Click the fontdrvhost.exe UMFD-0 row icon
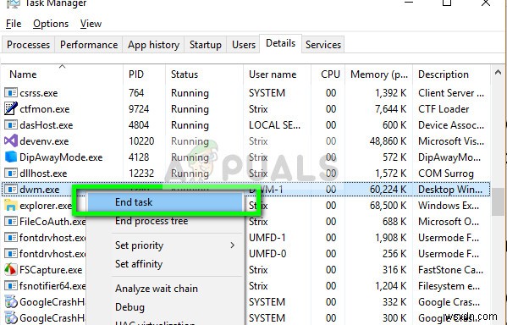The width and height of the screenshot is (507, 325). click(x=11, y=254)
